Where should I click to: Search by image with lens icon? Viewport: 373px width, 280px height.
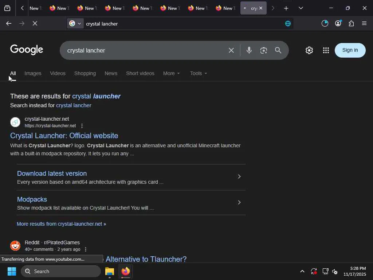coord(264,50)
